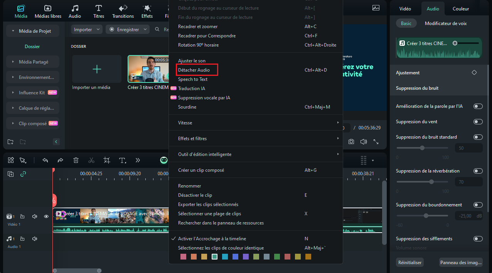
Task: Click the undo arrow in timeline toolbar
Action: pyautogui.click(x=45, y=160)
